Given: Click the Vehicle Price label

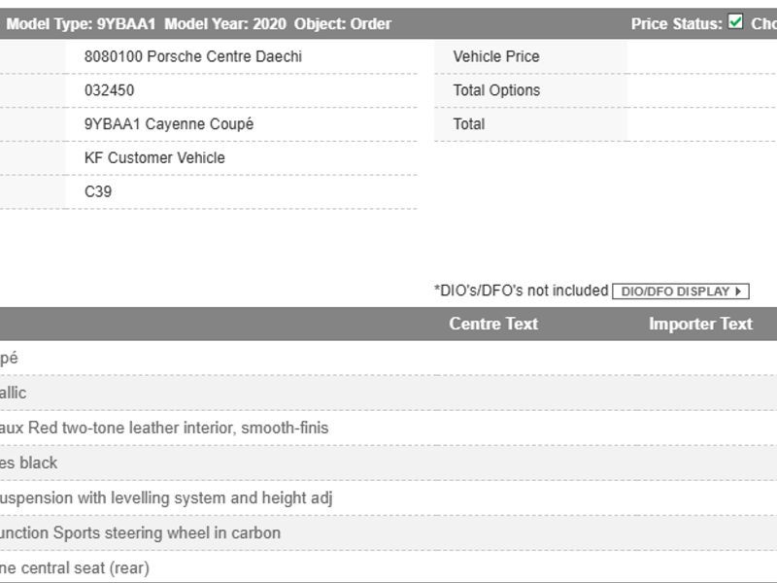Looking at the screenshot, I should tap(496, 56).
